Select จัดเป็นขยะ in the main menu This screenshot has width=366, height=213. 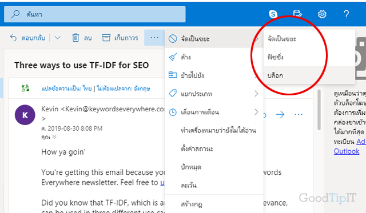click(214, 39)
